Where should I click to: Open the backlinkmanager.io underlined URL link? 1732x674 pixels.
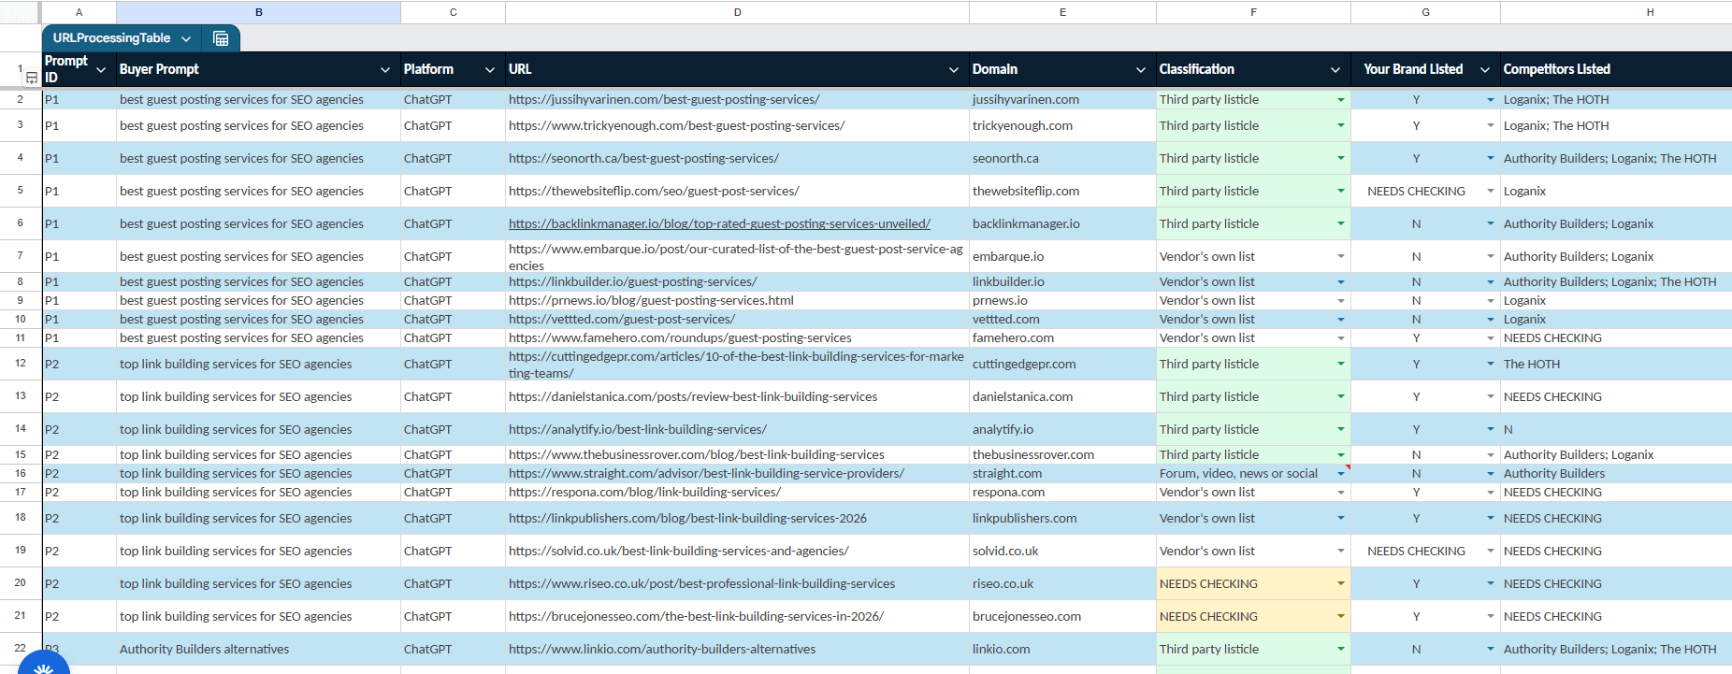719,224
